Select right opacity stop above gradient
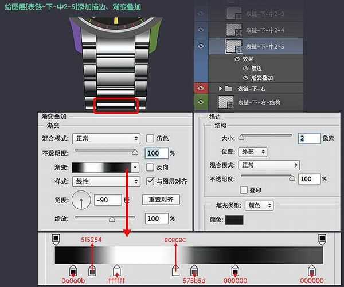 (322, 240)
